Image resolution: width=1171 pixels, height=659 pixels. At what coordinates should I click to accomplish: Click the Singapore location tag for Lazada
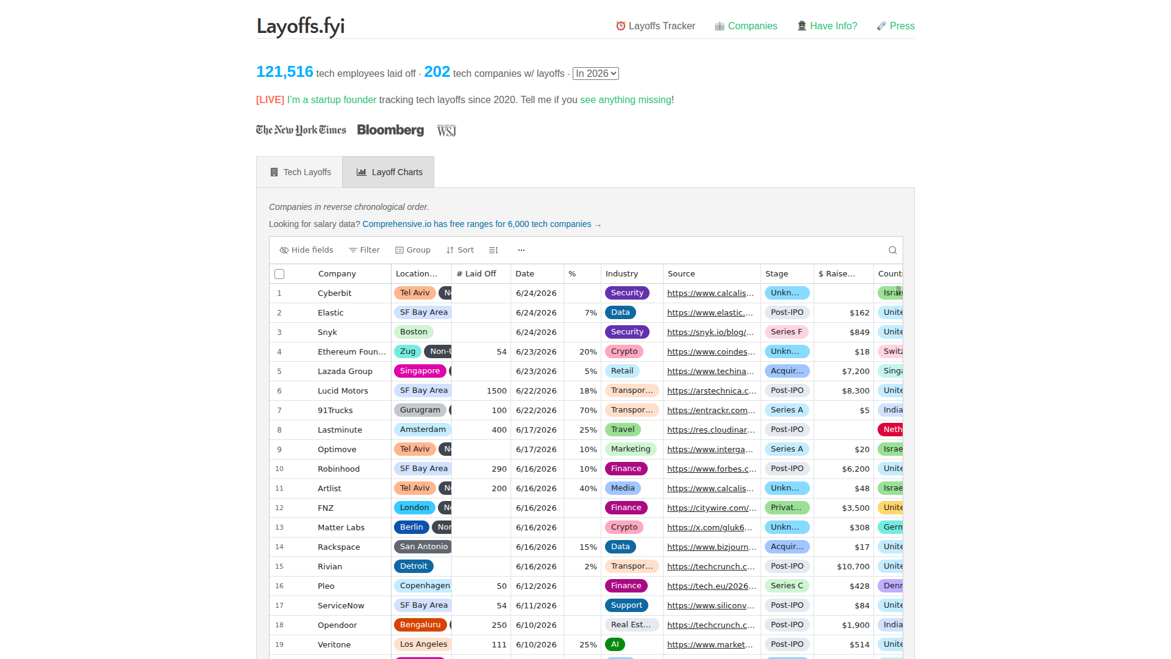tap(420, 371)
